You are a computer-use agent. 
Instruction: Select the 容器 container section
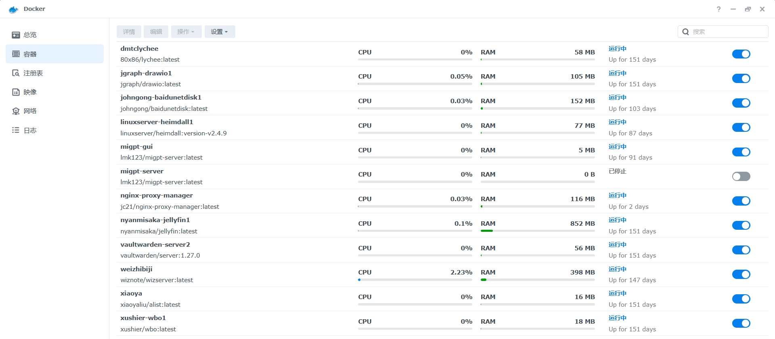[x=54, y=54]
